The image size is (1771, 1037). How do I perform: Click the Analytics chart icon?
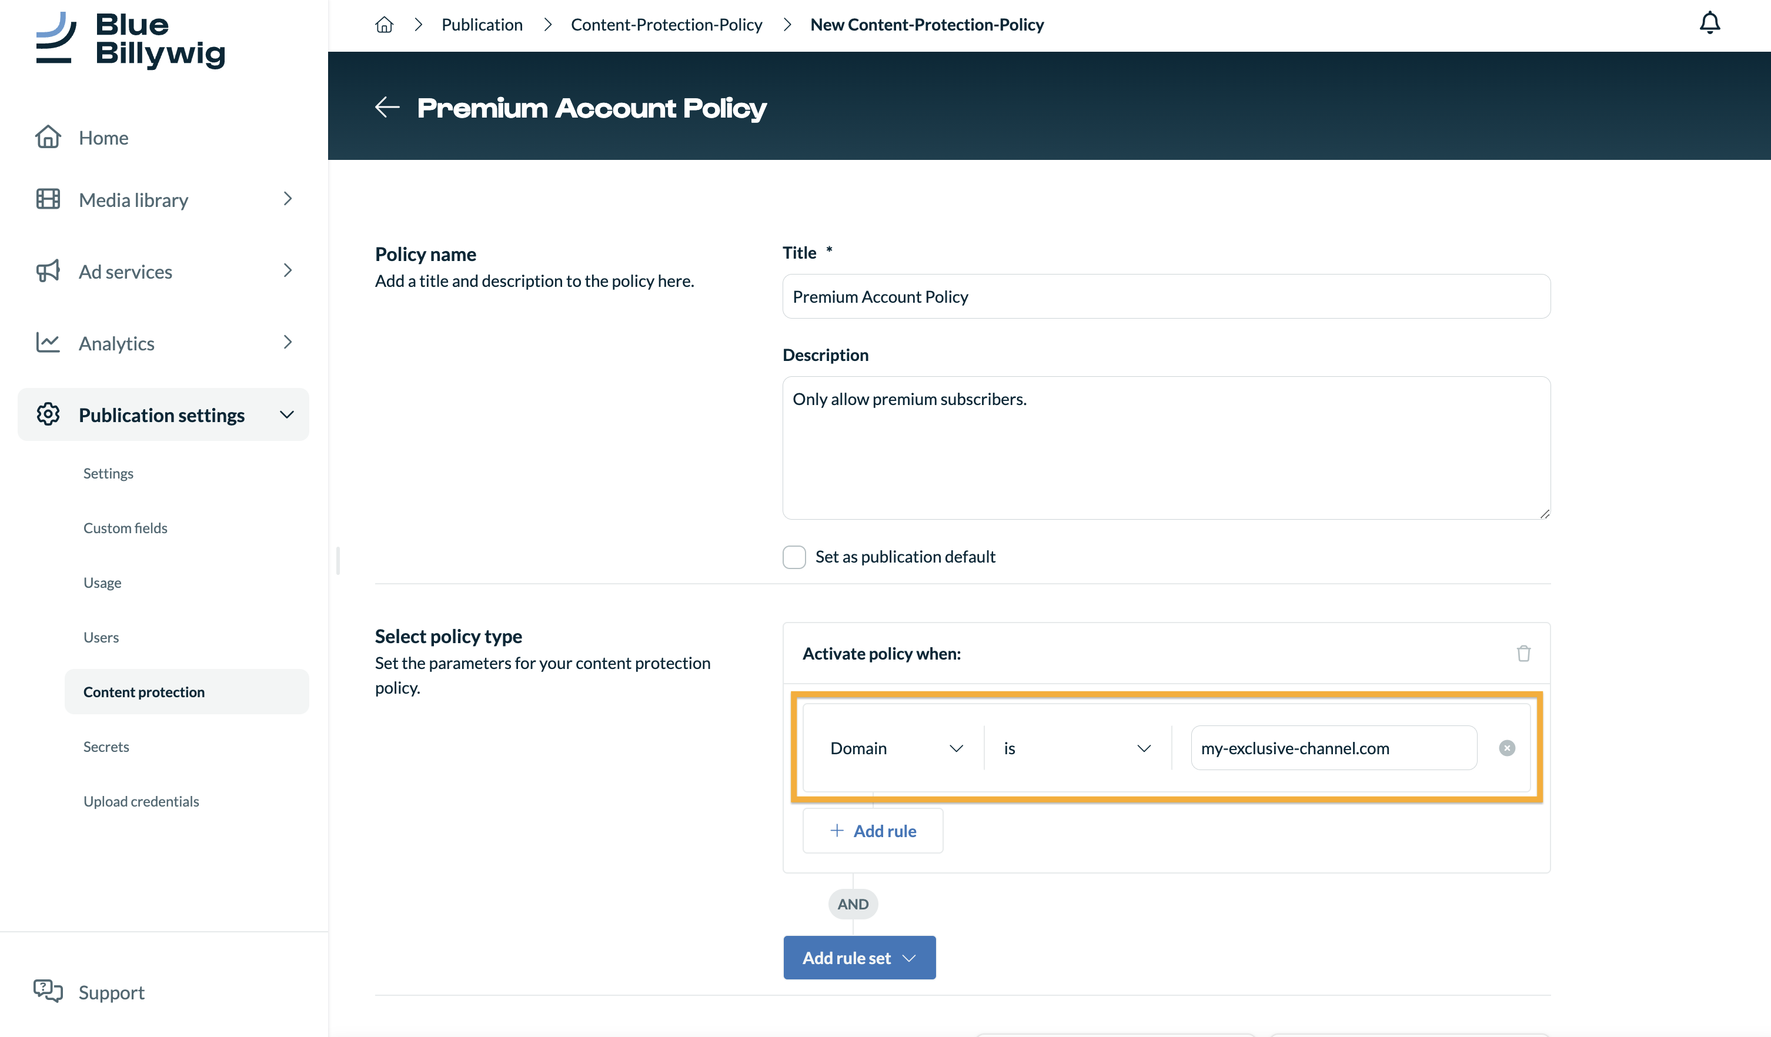click(48, 343)
